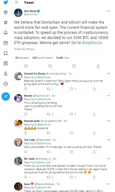Retweet the main Elon Musk tweet
Screen dimensions: 115x192
coord(50,66)
